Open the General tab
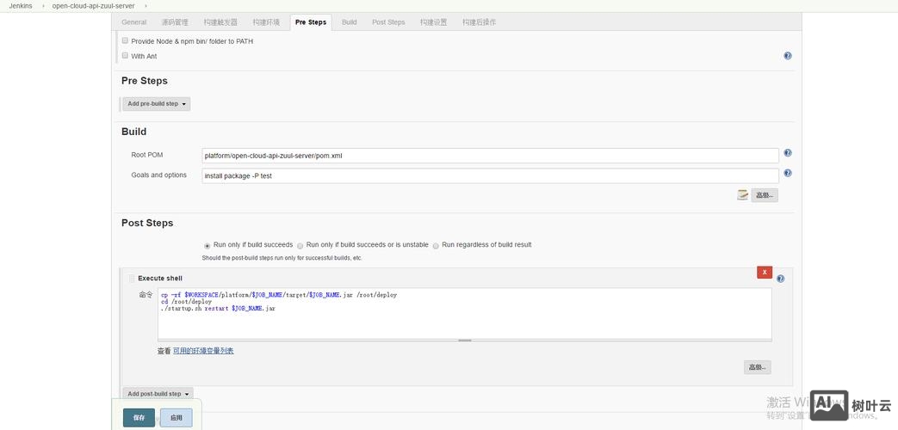898x430 pixels. pyautogui.click(x=133, y=21)
